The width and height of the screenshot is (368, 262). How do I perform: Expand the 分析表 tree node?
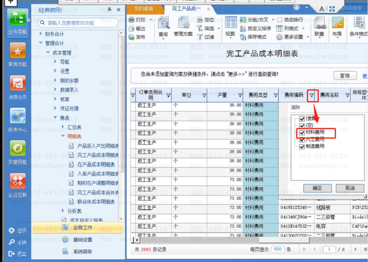63,211
